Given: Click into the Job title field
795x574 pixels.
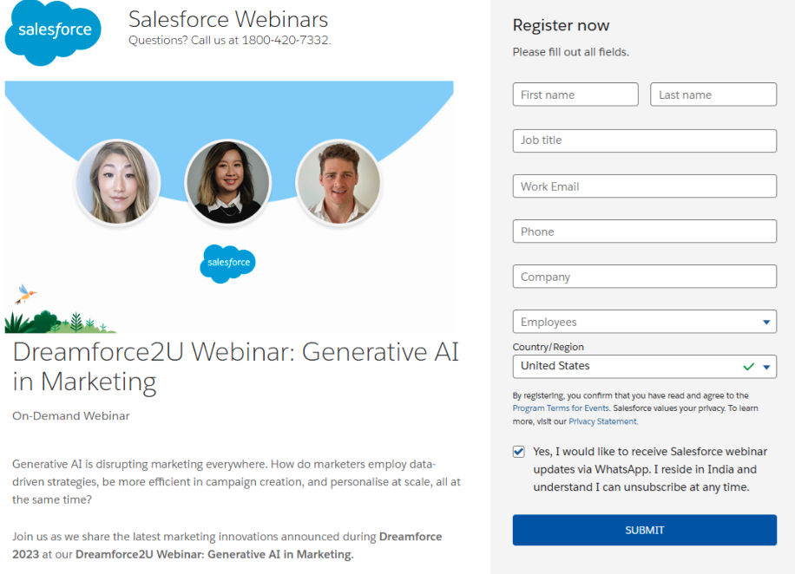Looking at the screenshot, I should 644,140.
